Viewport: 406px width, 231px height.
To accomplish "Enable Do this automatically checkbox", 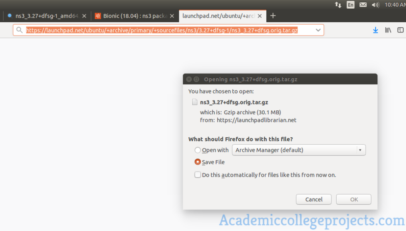I will coord(197,175).
